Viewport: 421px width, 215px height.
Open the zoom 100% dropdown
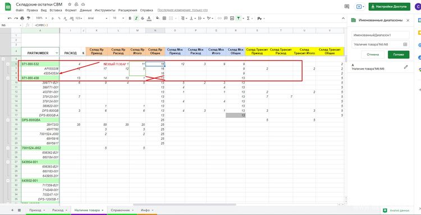42,19
